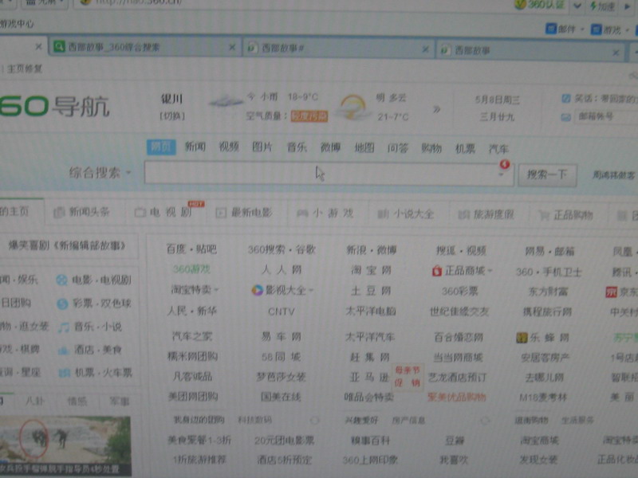Click the 新闻头条 tab icon
The image size is (638, 478).
[59, 212]
